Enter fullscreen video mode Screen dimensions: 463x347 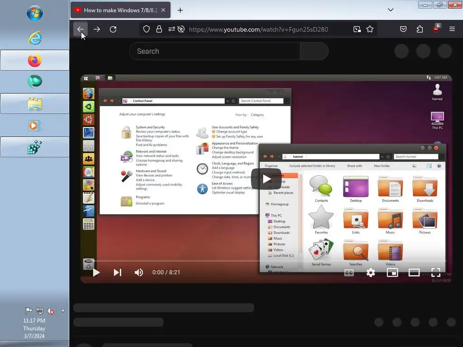[x=435, y=272]
